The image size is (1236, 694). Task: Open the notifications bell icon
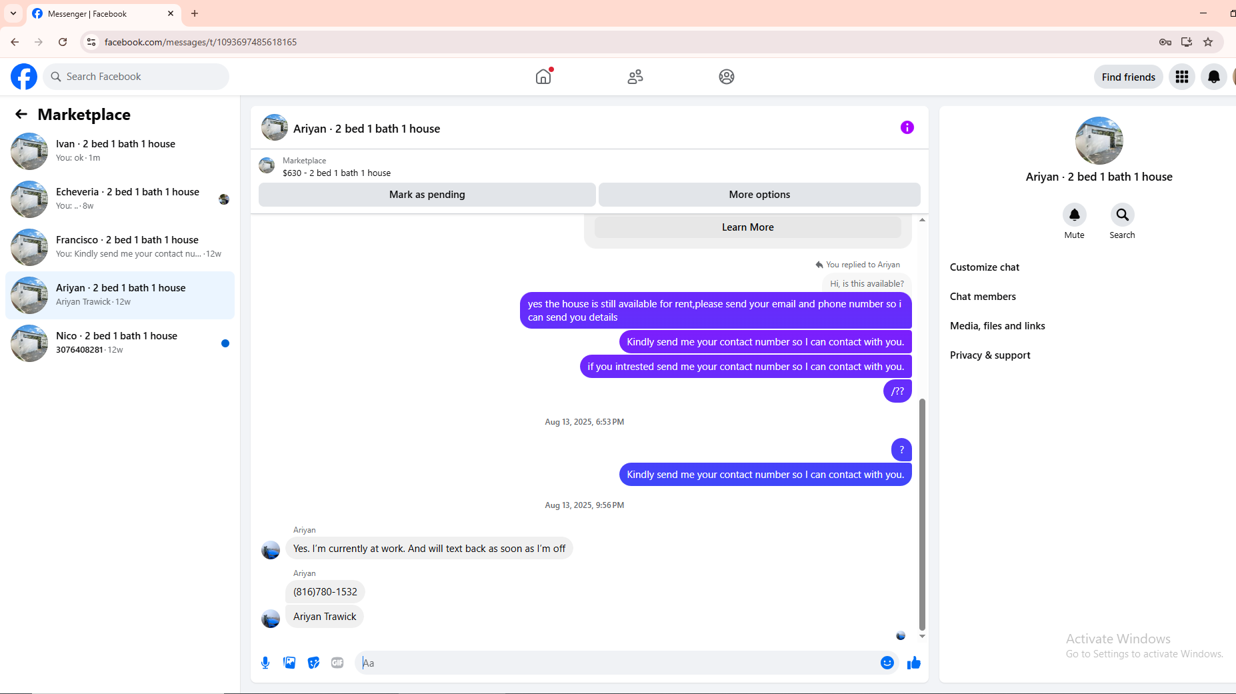1214,77
